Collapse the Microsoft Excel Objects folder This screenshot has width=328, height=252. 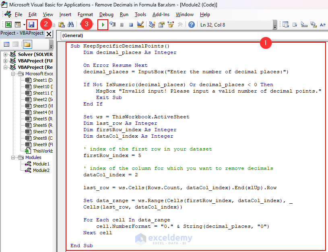tap(13, 74)
